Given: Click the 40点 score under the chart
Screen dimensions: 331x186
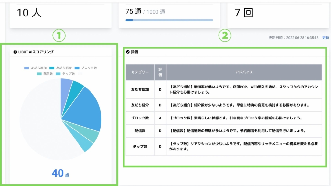Looking at the screenshot, I should [60, 173].
